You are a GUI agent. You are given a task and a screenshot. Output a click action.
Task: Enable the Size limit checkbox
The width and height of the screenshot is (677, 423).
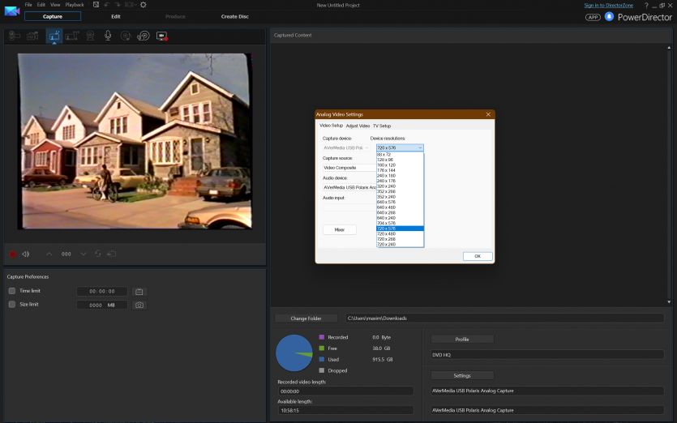pyautogui.click(x=12, y=305)
